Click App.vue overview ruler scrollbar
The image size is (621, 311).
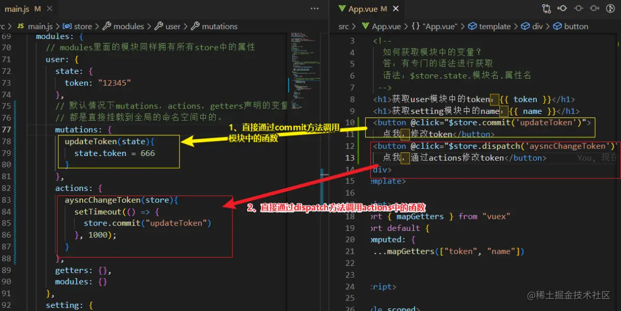(x=618, y=172)
